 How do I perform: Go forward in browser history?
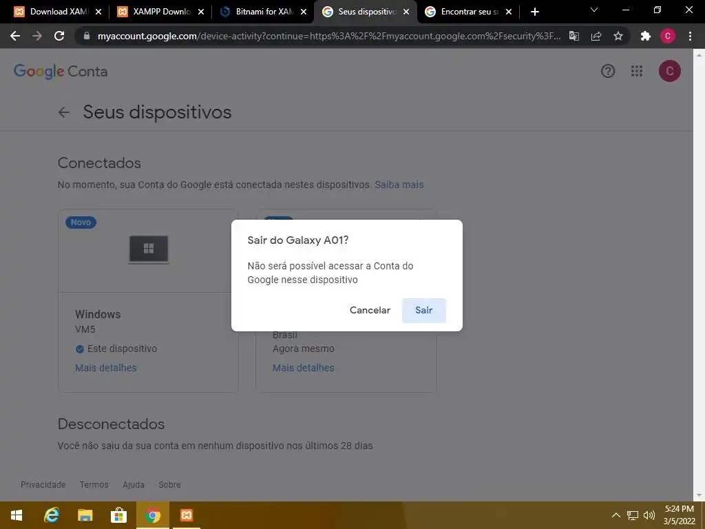37,36
